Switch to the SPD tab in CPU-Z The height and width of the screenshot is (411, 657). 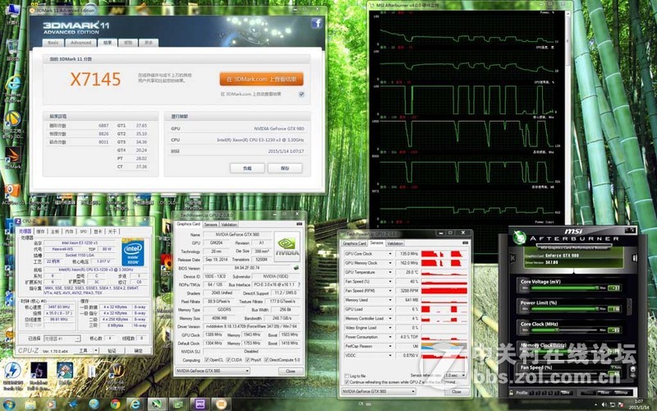tap(84, 232)
